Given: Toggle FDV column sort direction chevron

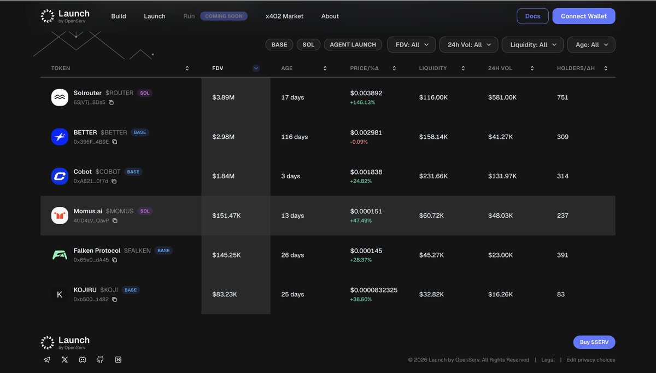Looking at the screenshot, I should [x=256, y=68].
